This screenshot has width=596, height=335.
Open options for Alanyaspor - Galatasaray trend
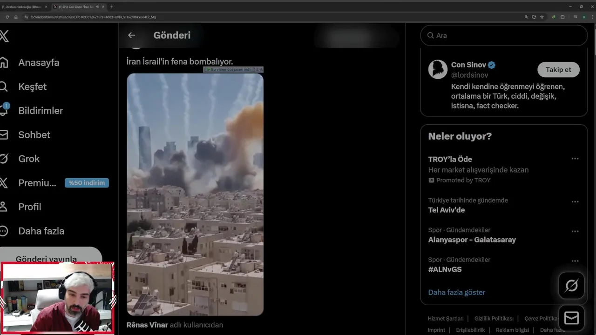pyautogui.click(x=575, y=231)
